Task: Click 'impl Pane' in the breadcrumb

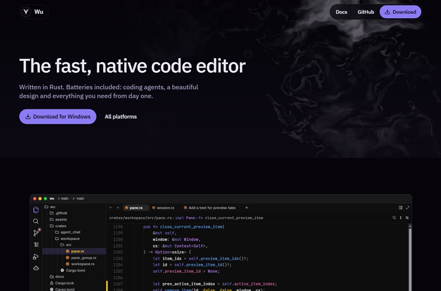Action: (x=185, y=218)
